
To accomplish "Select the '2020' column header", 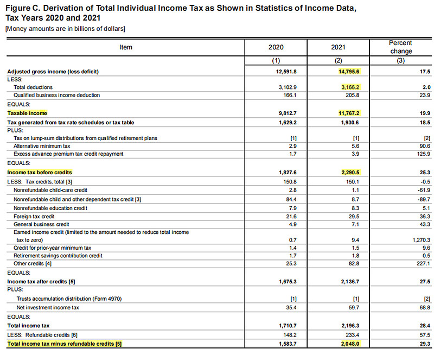I will [x=276, y=47].
